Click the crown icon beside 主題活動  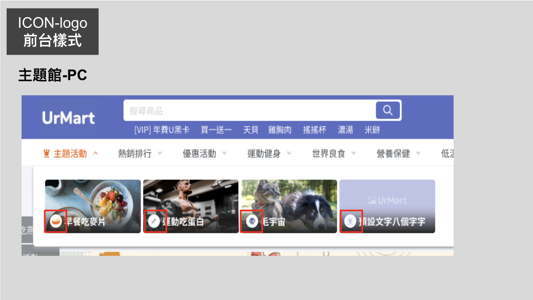[46, 154]
